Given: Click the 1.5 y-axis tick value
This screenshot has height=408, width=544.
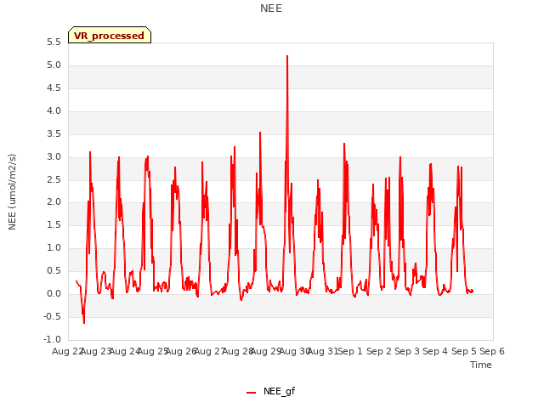Looking at the screenshot, I should [x=54, y=224].
